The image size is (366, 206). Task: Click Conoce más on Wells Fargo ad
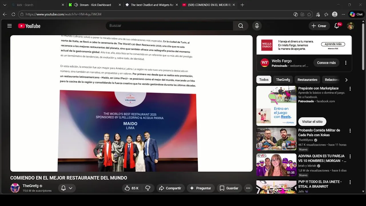click(x=326, y=63)
